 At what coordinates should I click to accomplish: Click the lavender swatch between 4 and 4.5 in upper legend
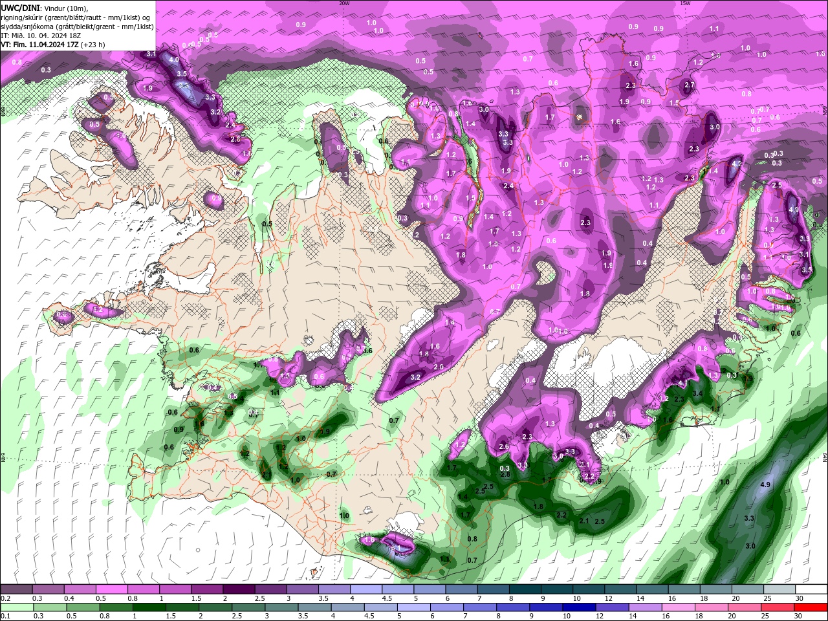click(365, 589)
